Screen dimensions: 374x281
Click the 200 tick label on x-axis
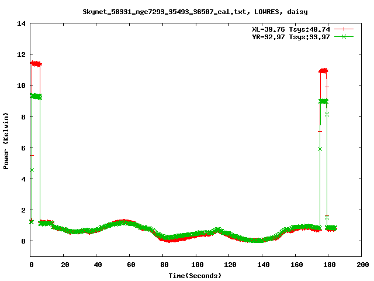click(x=362, y=265)
